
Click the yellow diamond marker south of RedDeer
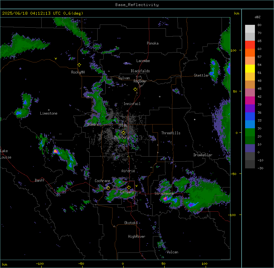point(135,89)
